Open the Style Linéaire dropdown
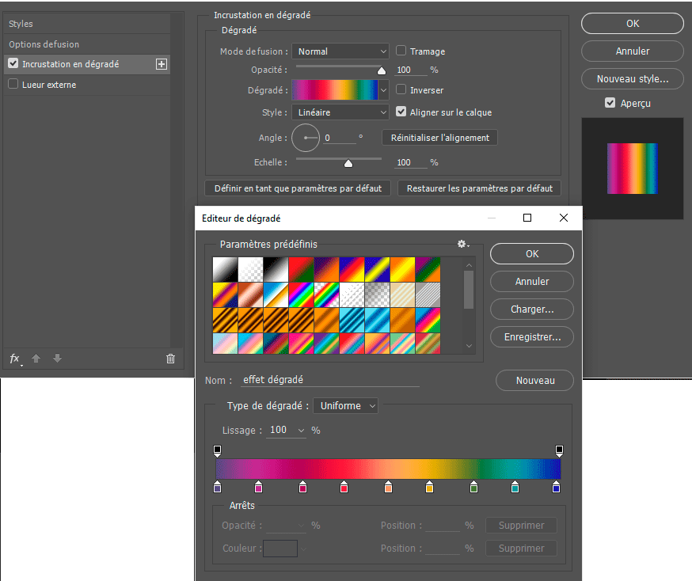 click(x=340, y=112)
